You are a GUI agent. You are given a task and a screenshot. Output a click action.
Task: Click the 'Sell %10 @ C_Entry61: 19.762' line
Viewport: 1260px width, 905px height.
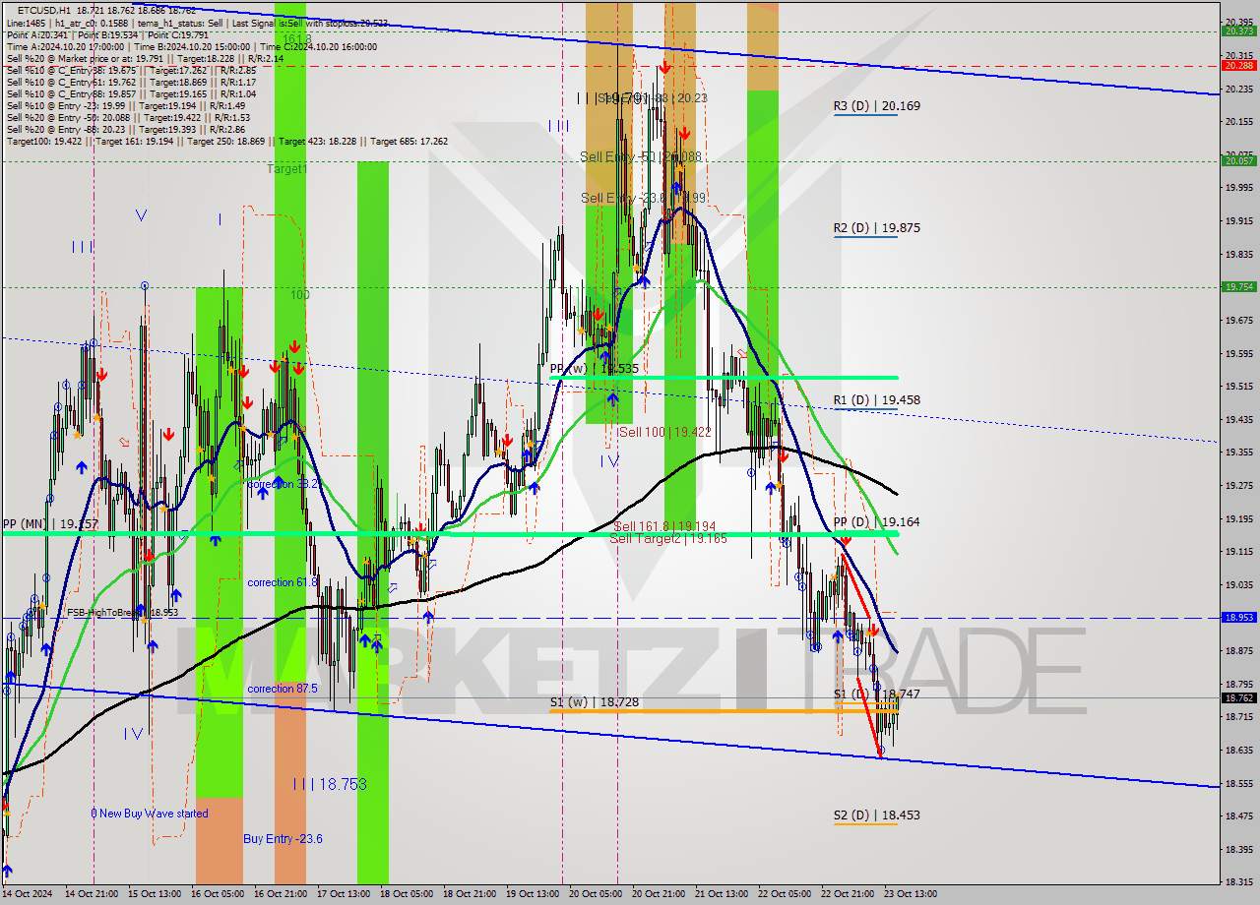pyautogui.click(x=131, y=82)
